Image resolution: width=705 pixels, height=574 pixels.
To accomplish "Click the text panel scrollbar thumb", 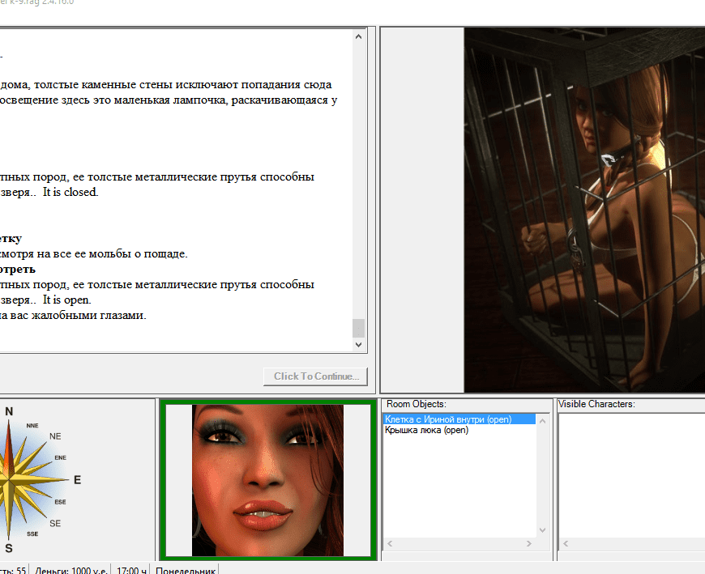I will point(358,327).
